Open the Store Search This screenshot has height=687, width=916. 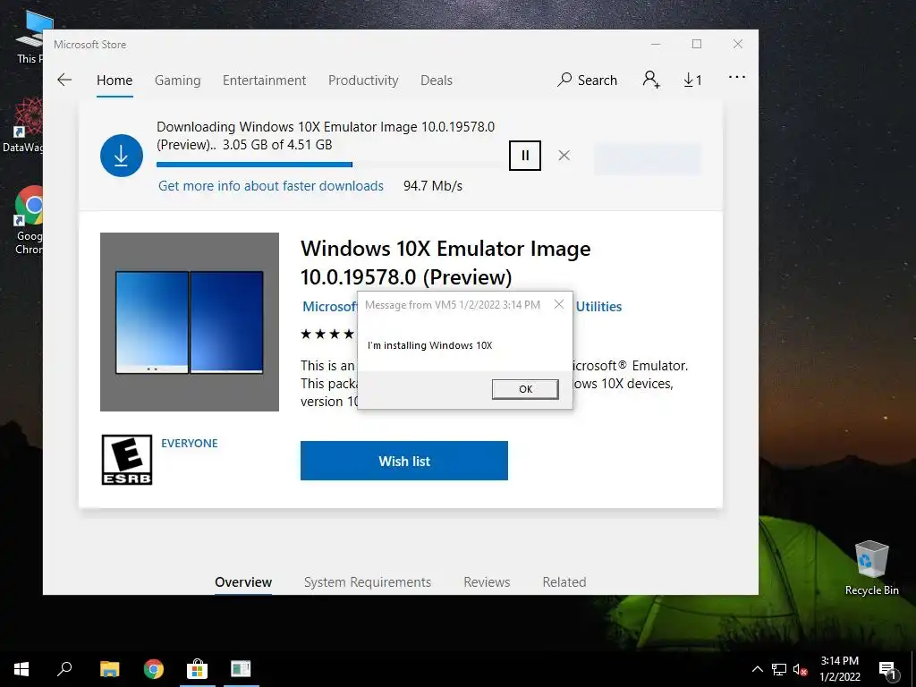pyautogui.click(x=587, y=80)
